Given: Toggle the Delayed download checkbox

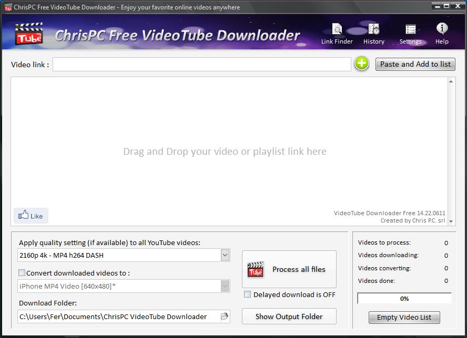Looking at the screenshot, I should (x=247, y=294).
